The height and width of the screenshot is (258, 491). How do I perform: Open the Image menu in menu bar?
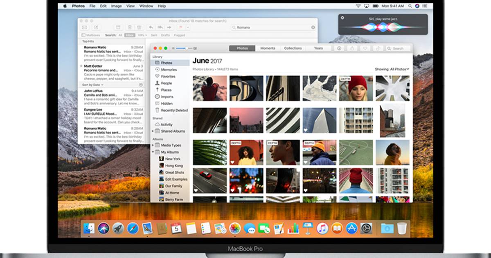click(116, 6)
